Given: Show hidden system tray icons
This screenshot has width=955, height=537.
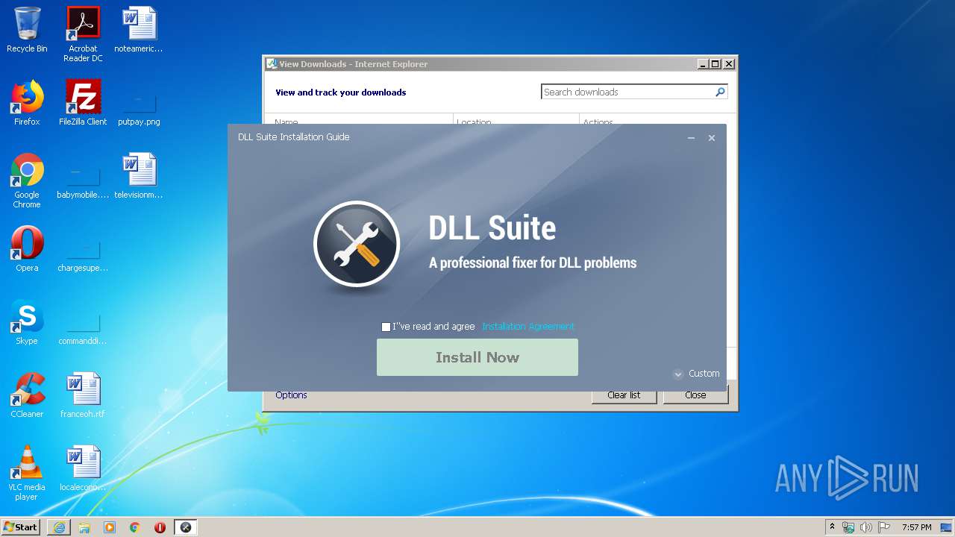Looking at the screenshot, I should [x=832, y=527].
